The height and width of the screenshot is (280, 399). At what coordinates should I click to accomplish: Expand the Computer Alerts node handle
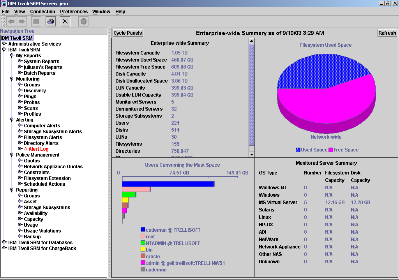tap(20, 125)
